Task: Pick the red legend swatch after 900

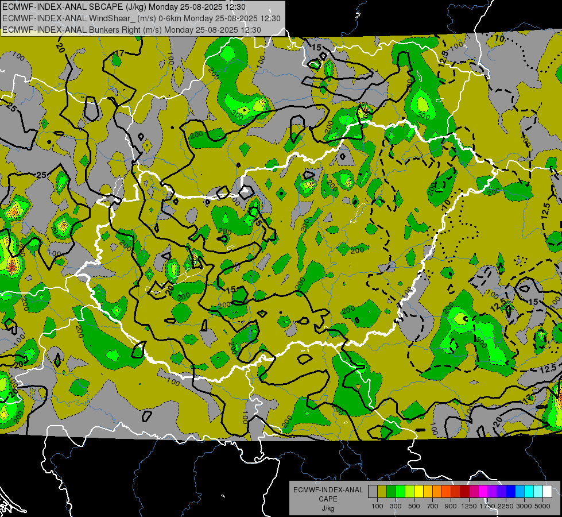Action: click(x=456, y=492)
